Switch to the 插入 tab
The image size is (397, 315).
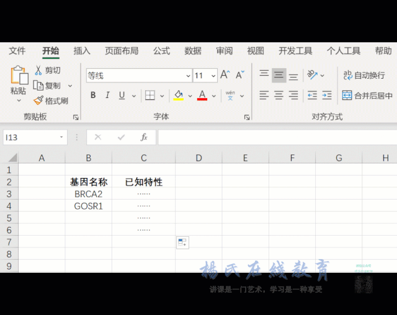pyautogui.click(x=82, y=51)
